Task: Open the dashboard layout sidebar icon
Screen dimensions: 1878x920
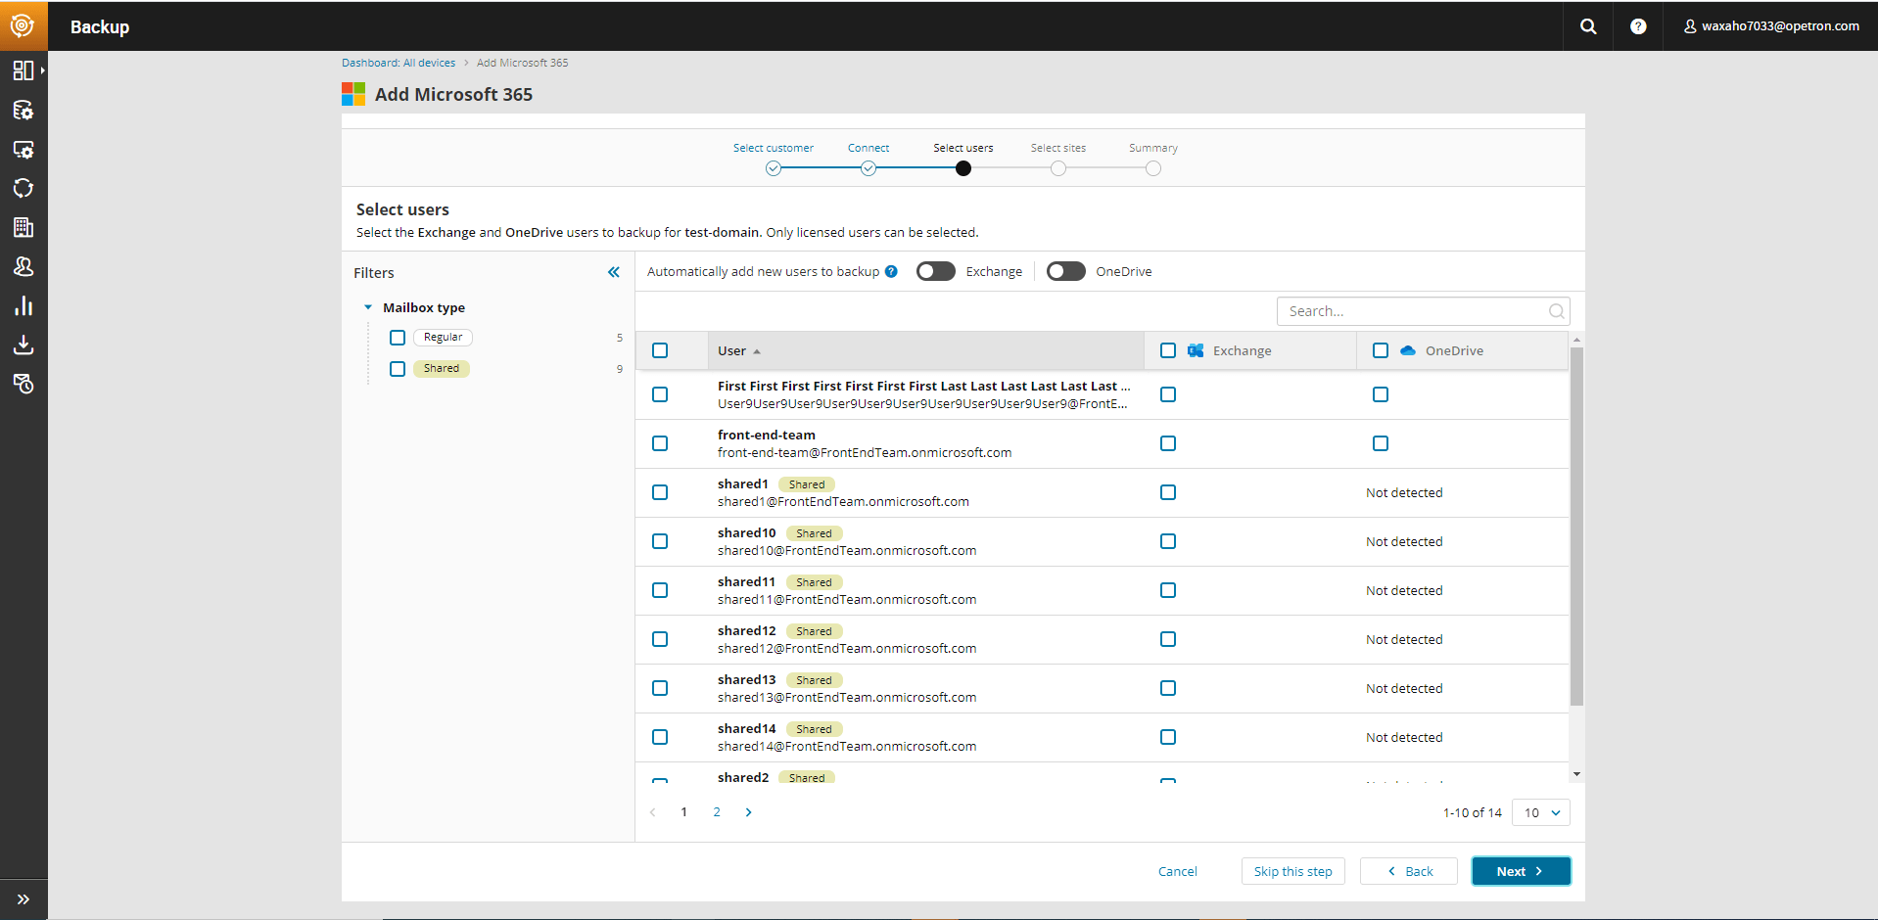Action: [x=23, y=70]
